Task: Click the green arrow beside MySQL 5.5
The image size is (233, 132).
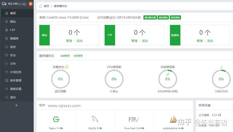Action: (x=101, y=128)
